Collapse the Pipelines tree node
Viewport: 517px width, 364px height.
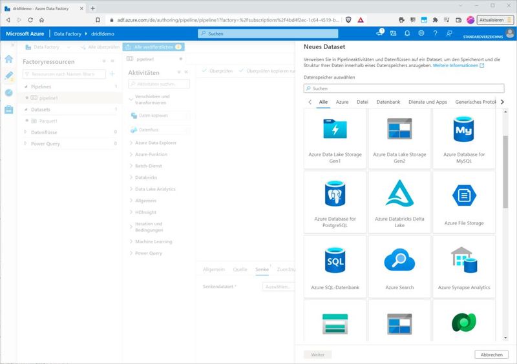point(26,86)
